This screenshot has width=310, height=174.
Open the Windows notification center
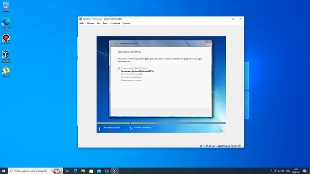[x=305, y=171]
